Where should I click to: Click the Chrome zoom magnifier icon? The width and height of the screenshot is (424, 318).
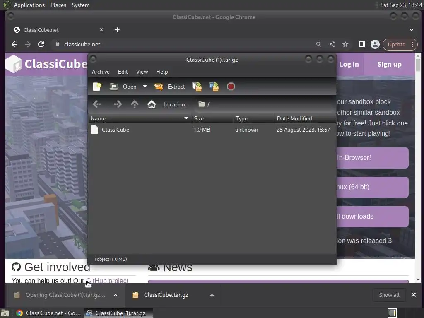(x=319, y=44)
